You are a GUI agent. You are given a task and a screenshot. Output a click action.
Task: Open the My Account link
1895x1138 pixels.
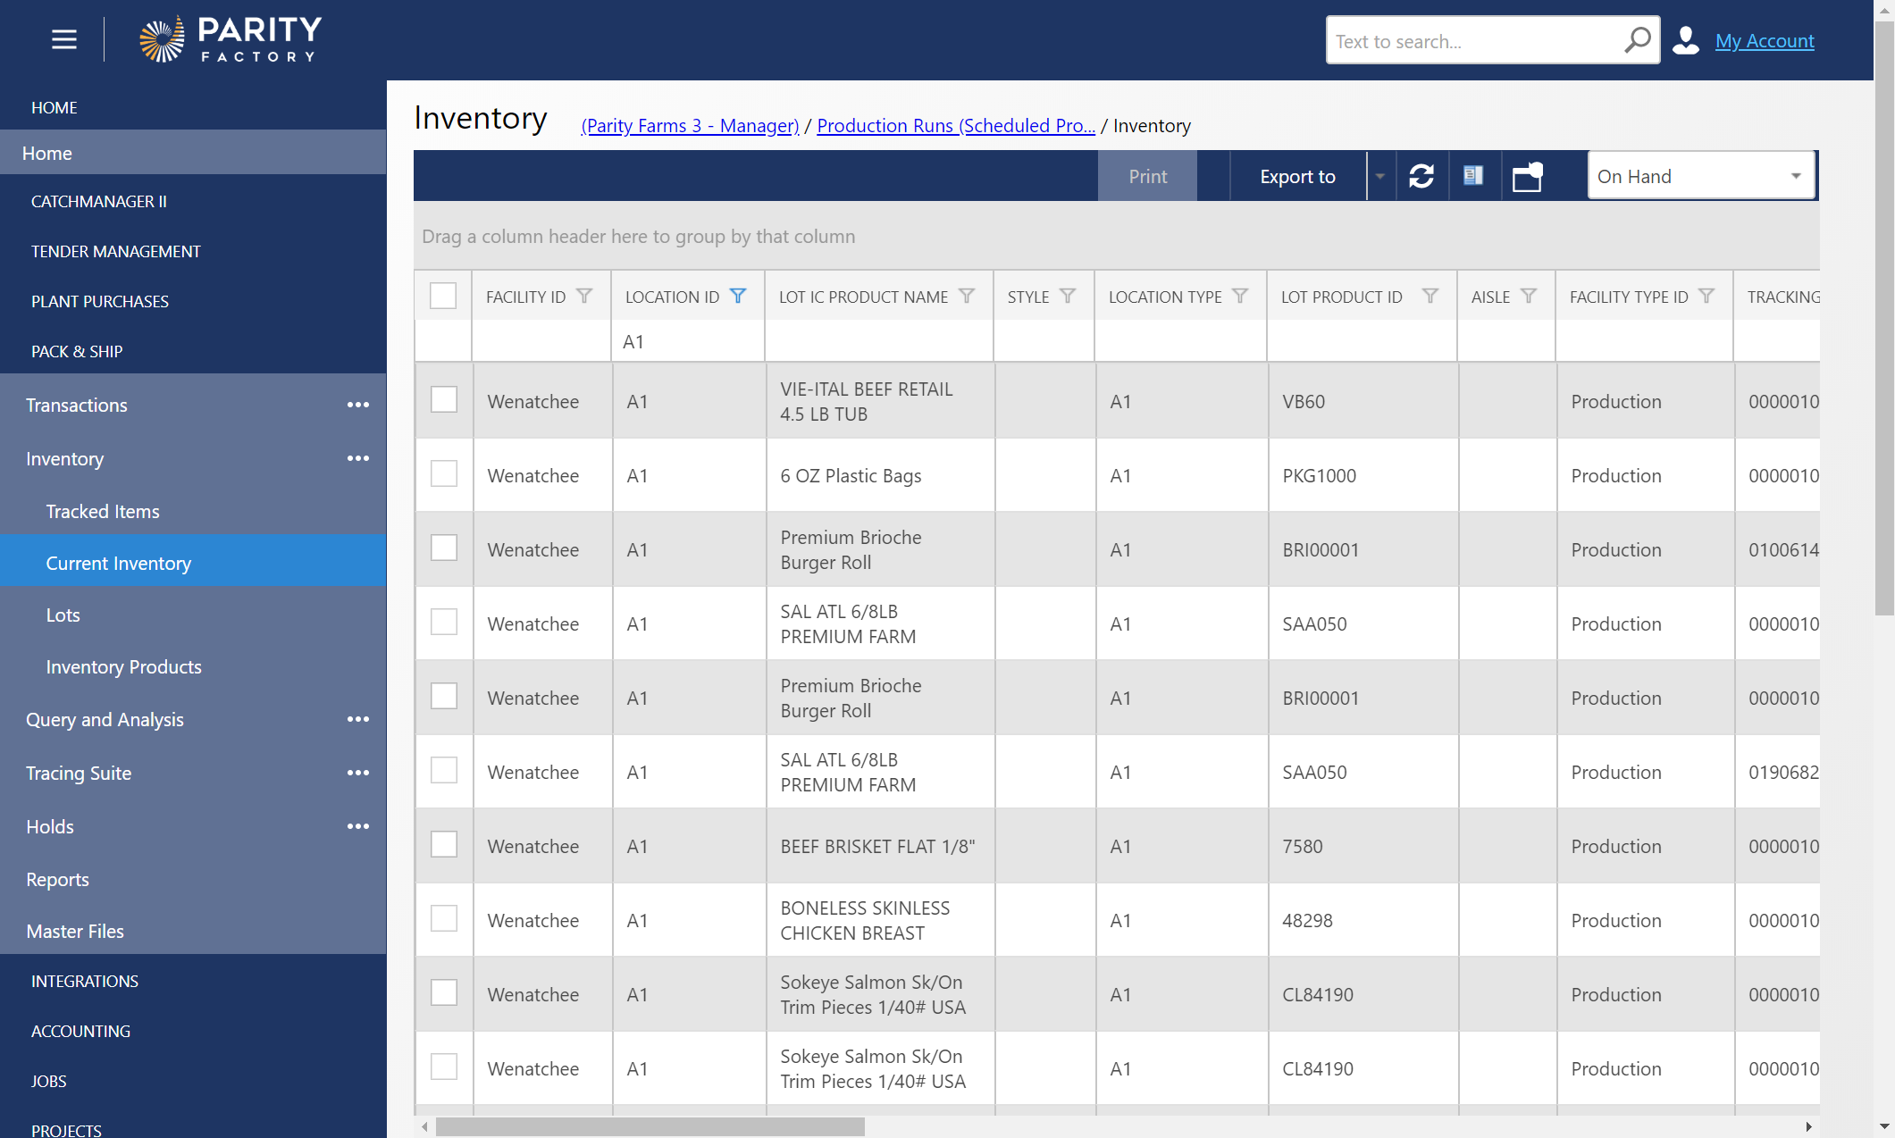pos(1764,40)
